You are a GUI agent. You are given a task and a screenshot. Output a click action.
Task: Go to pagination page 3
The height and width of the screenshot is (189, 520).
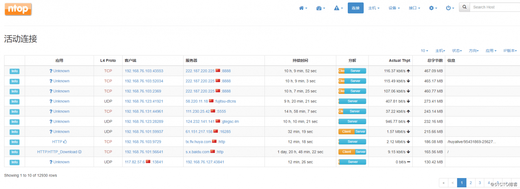pyautogui.click(x=479, y=183)
